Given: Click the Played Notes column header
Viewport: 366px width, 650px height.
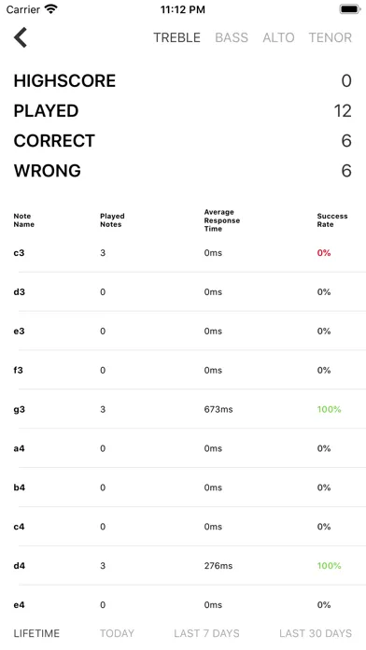Looking at the screenshot, I should click(x=112, y=220).
